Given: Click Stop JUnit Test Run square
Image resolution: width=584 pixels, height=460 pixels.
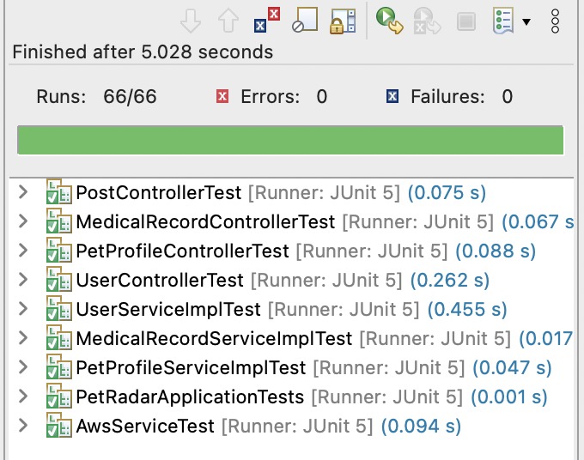Looking at the screenshot, I should (465, 20).
